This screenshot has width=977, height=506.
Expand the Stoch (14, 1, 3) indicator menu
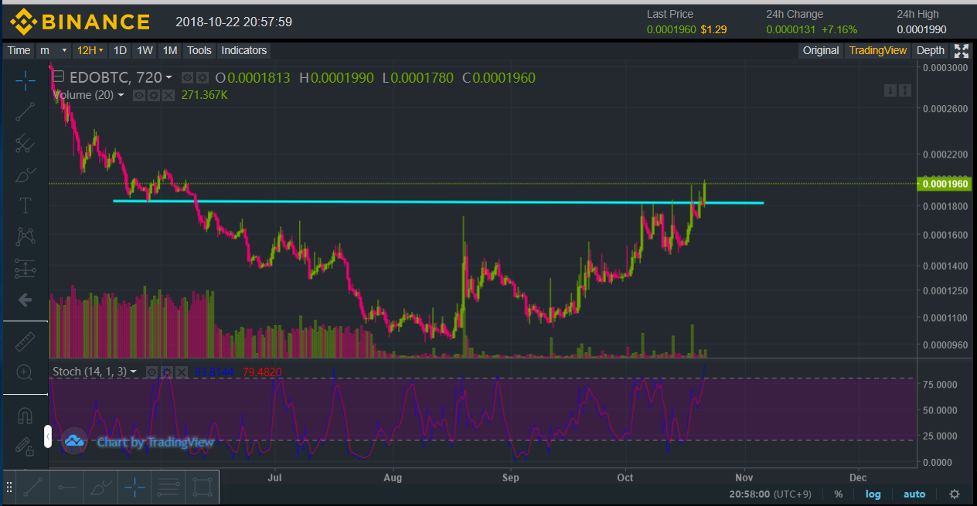133,372
